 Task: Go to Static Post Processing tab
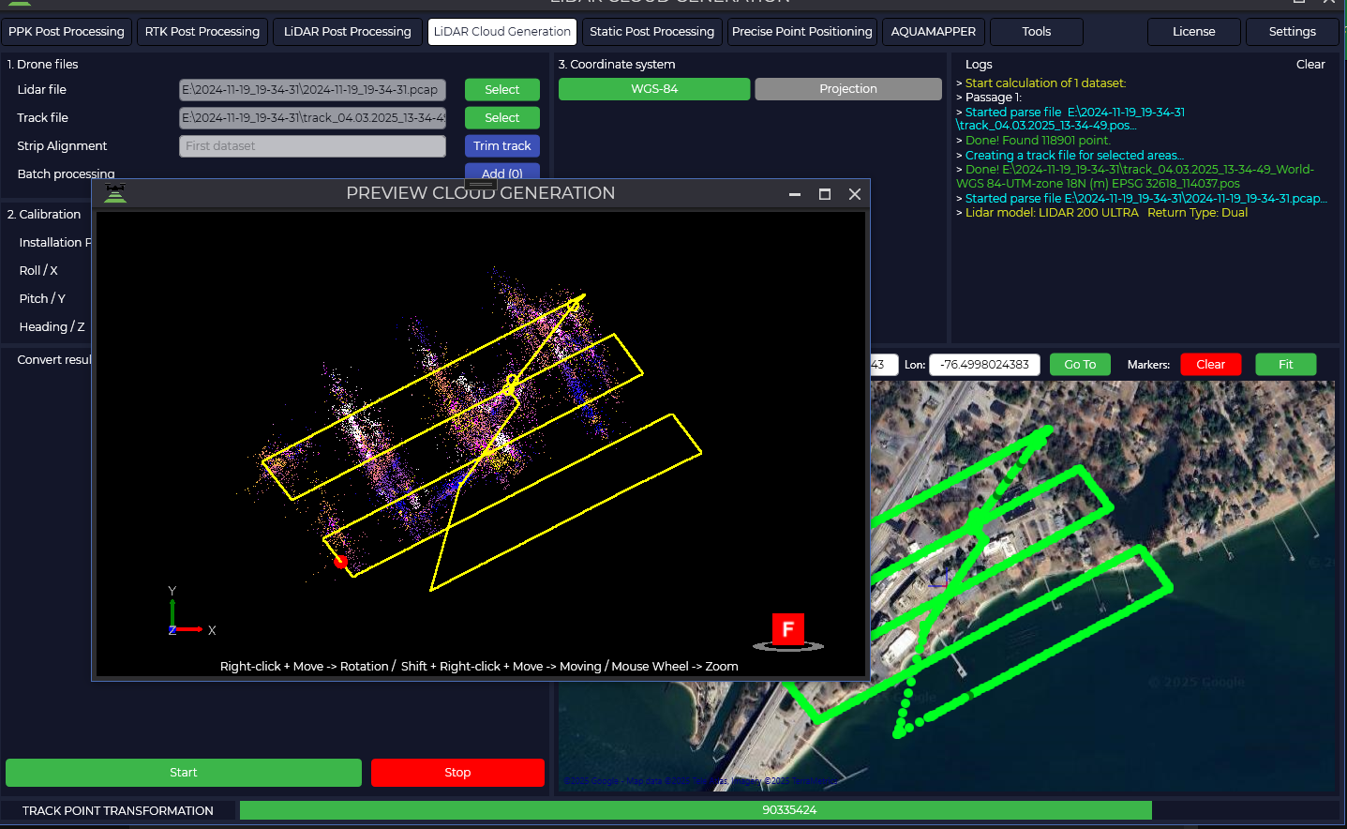point(652,32)
